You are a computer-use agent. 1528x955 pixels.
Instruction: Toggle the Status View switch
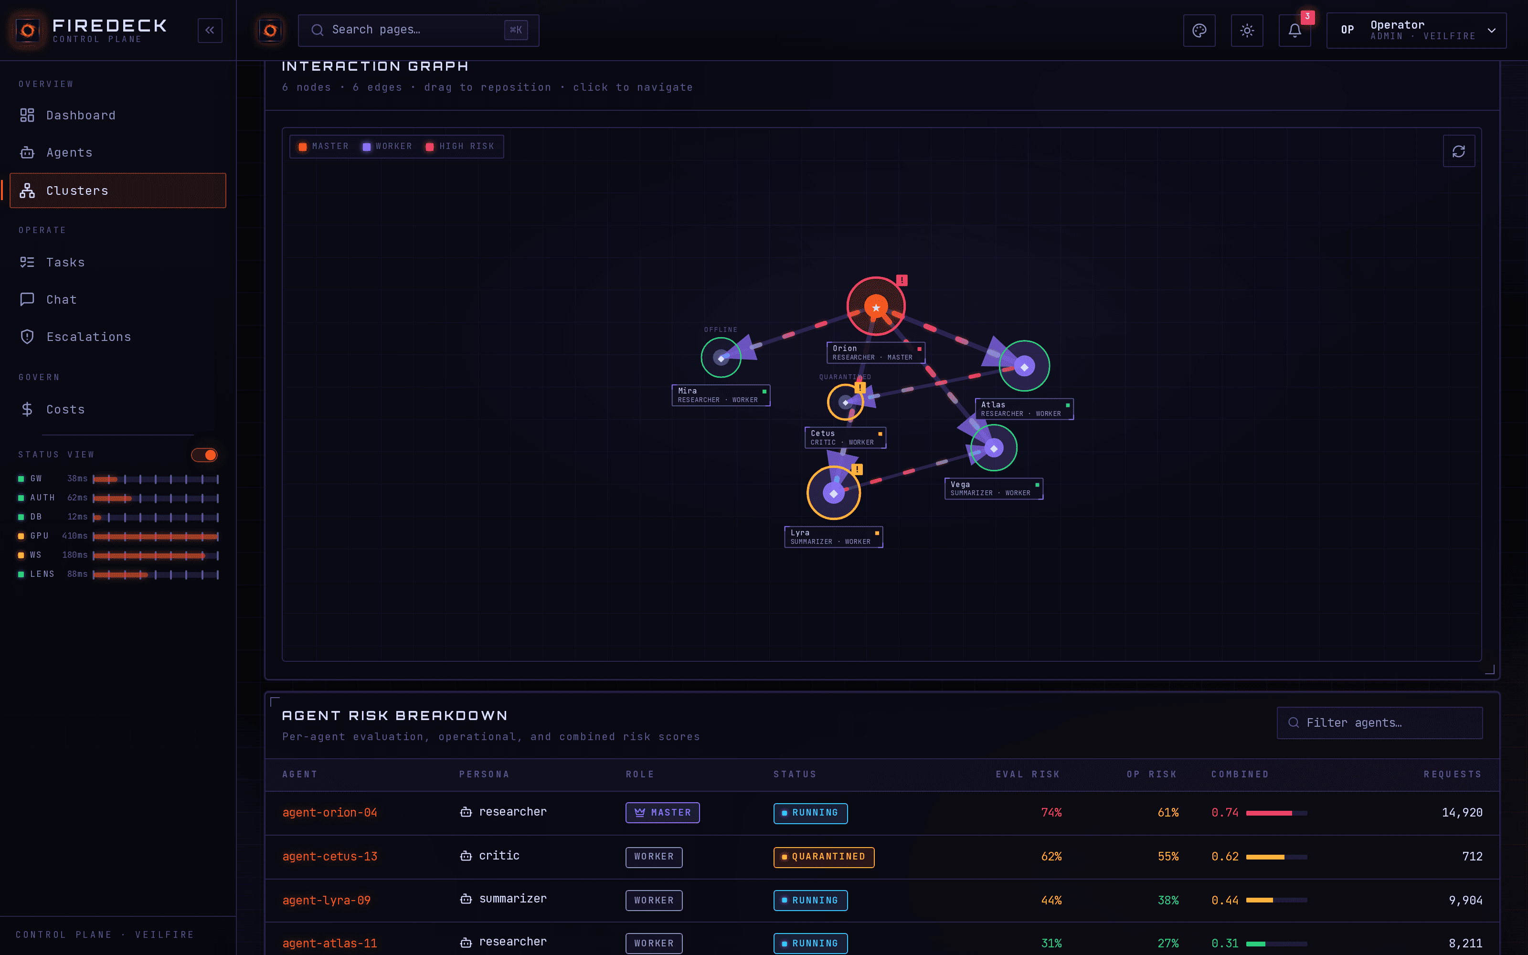pos(204,455)
